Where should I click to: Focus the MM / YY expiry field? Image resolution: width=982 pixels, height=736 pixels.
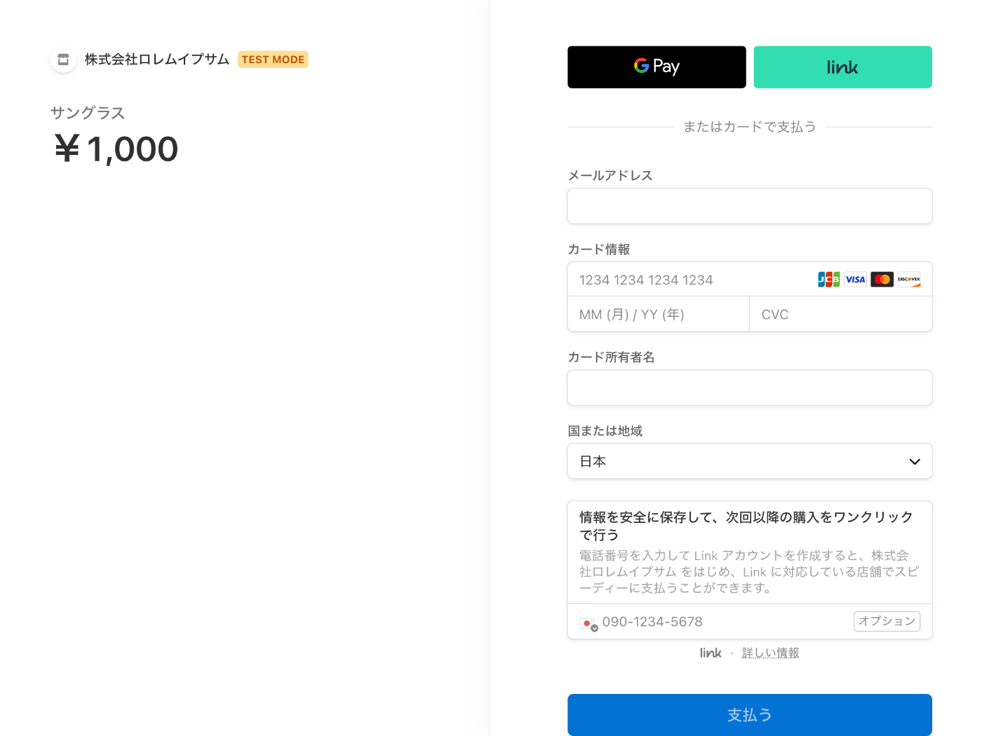[659, 314]
